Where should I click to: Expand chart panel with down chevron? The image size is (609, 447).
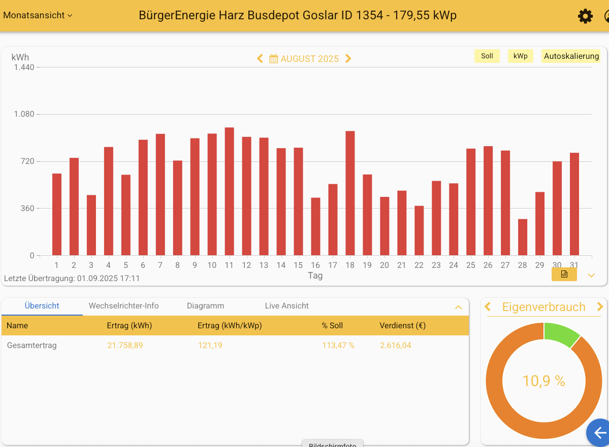coord(591,276)
